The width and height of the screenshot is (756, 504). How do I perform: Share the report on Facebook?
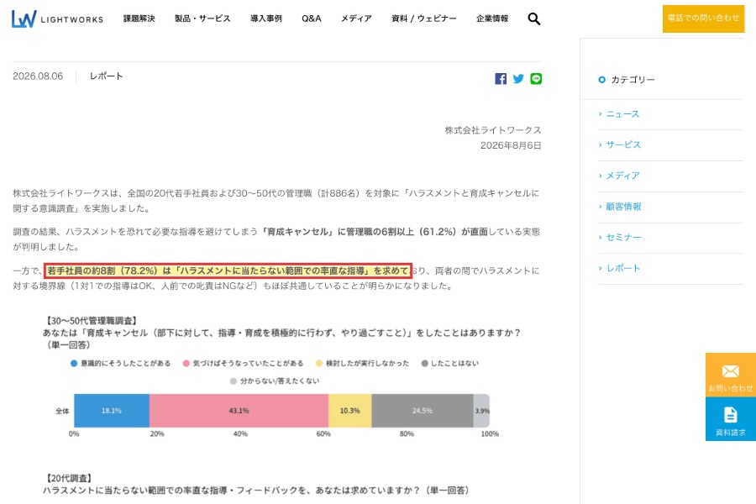pos(501,79)
